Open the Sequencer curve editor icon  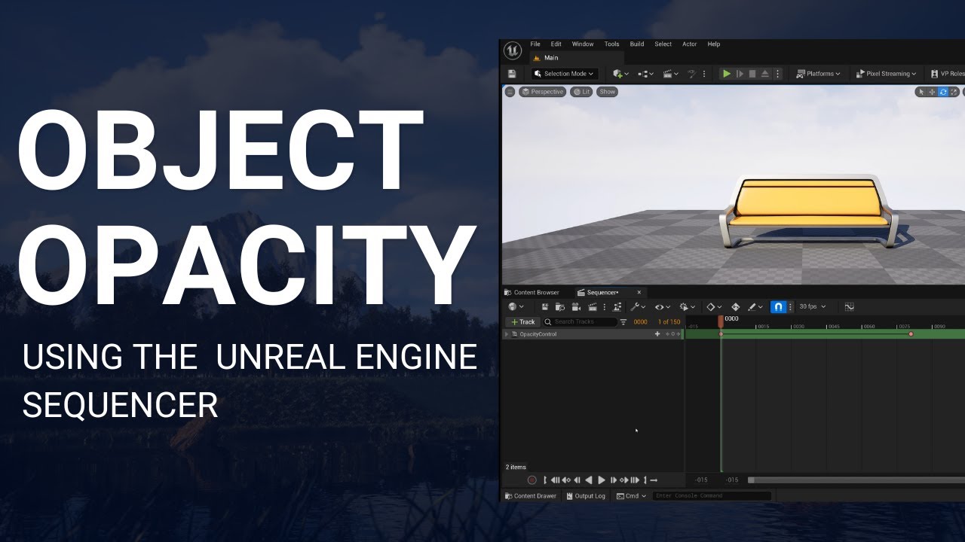tap(849, 307)
